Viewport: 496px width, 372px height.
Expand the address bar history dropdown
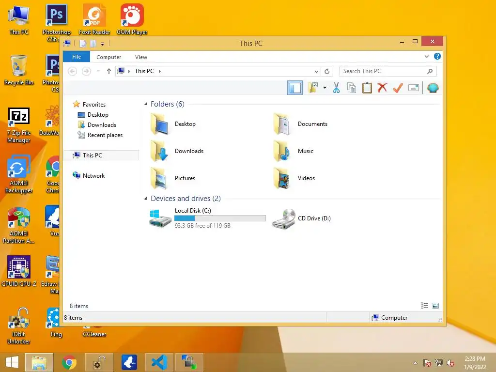pyautogui.click(x=316, y=72)
